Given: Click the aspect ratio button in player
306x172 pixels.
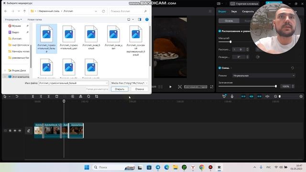Looking at the screenshot, I should (x=196, y=87).
